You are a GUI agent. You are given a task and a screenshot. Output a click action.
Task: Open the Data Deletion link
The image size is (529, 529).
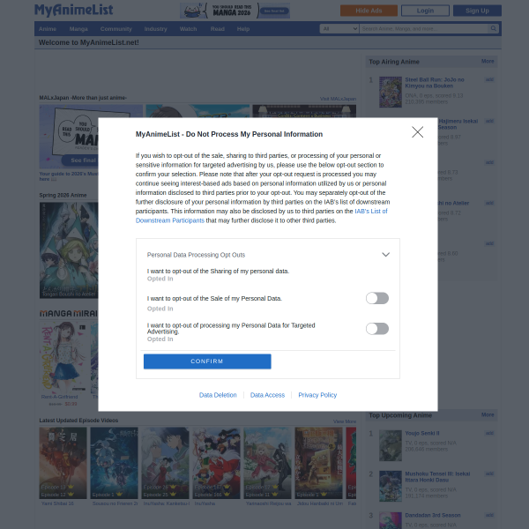218,395
